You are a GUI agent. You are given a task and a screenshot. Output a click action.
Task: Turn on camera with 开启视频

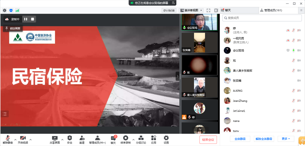[x=23, y=140]
